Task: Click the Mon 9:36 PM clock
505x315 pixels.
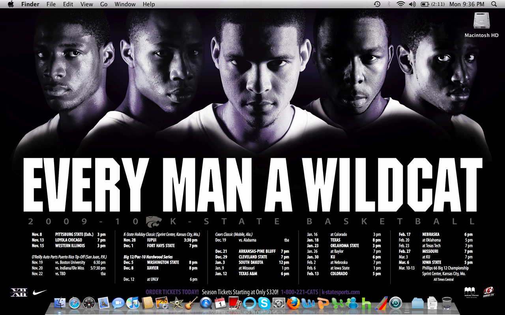Action: click(467, 4)
